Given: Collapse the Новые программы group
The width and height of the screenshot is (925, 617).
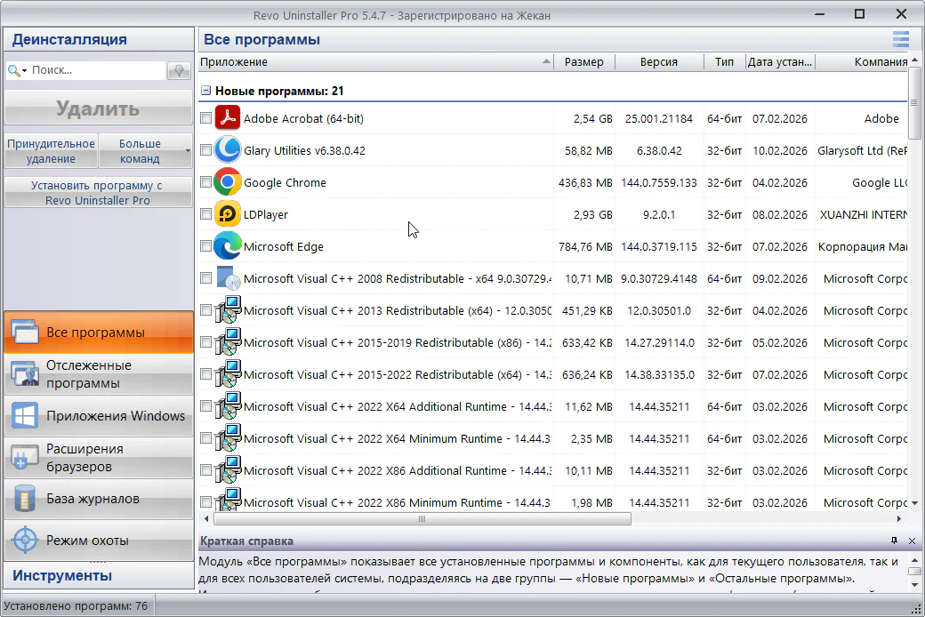Looking at the screenshot, I should [205, 91].
